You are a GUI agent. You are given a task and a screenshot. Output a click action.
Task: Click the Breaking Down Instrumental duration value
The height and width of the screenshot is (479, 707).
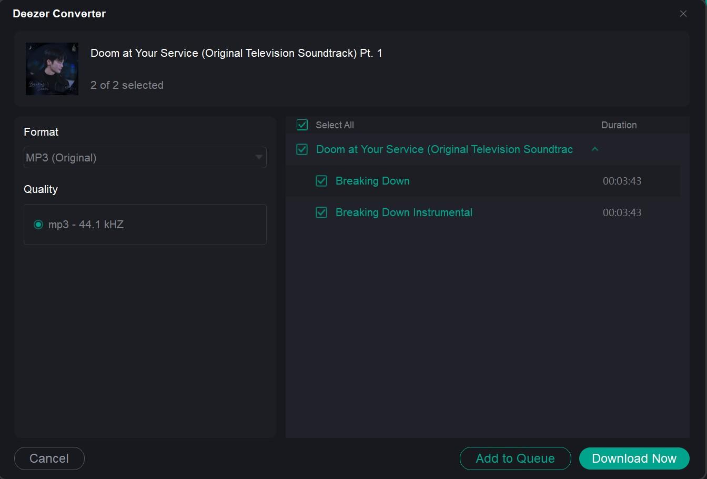(x=622, y=212)
